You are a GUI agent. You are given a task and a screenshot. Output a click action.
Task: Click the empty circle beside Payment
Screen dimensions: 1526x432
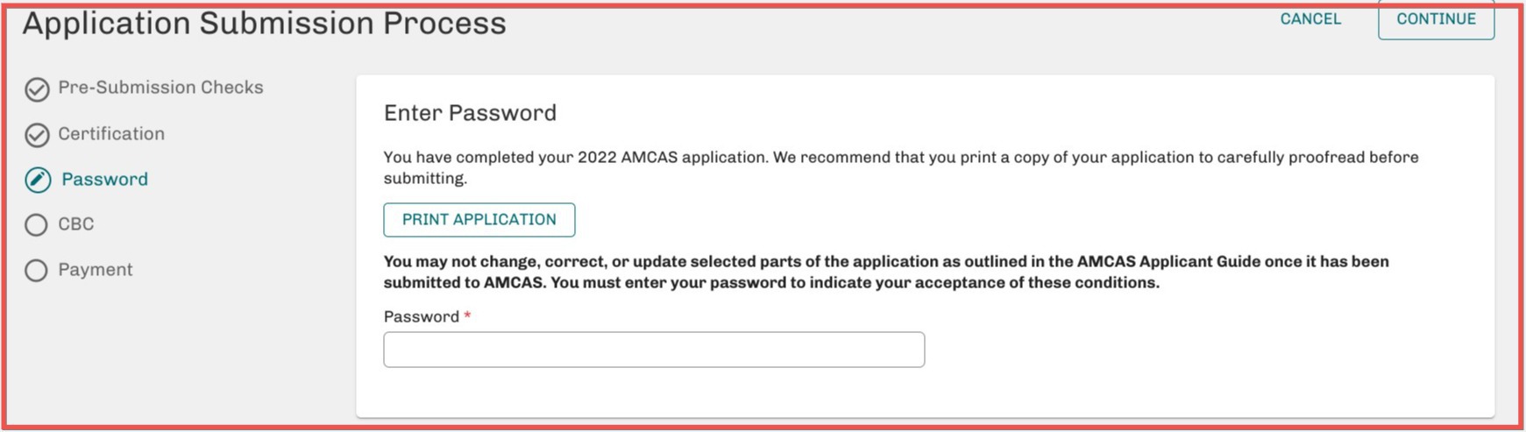36,271
